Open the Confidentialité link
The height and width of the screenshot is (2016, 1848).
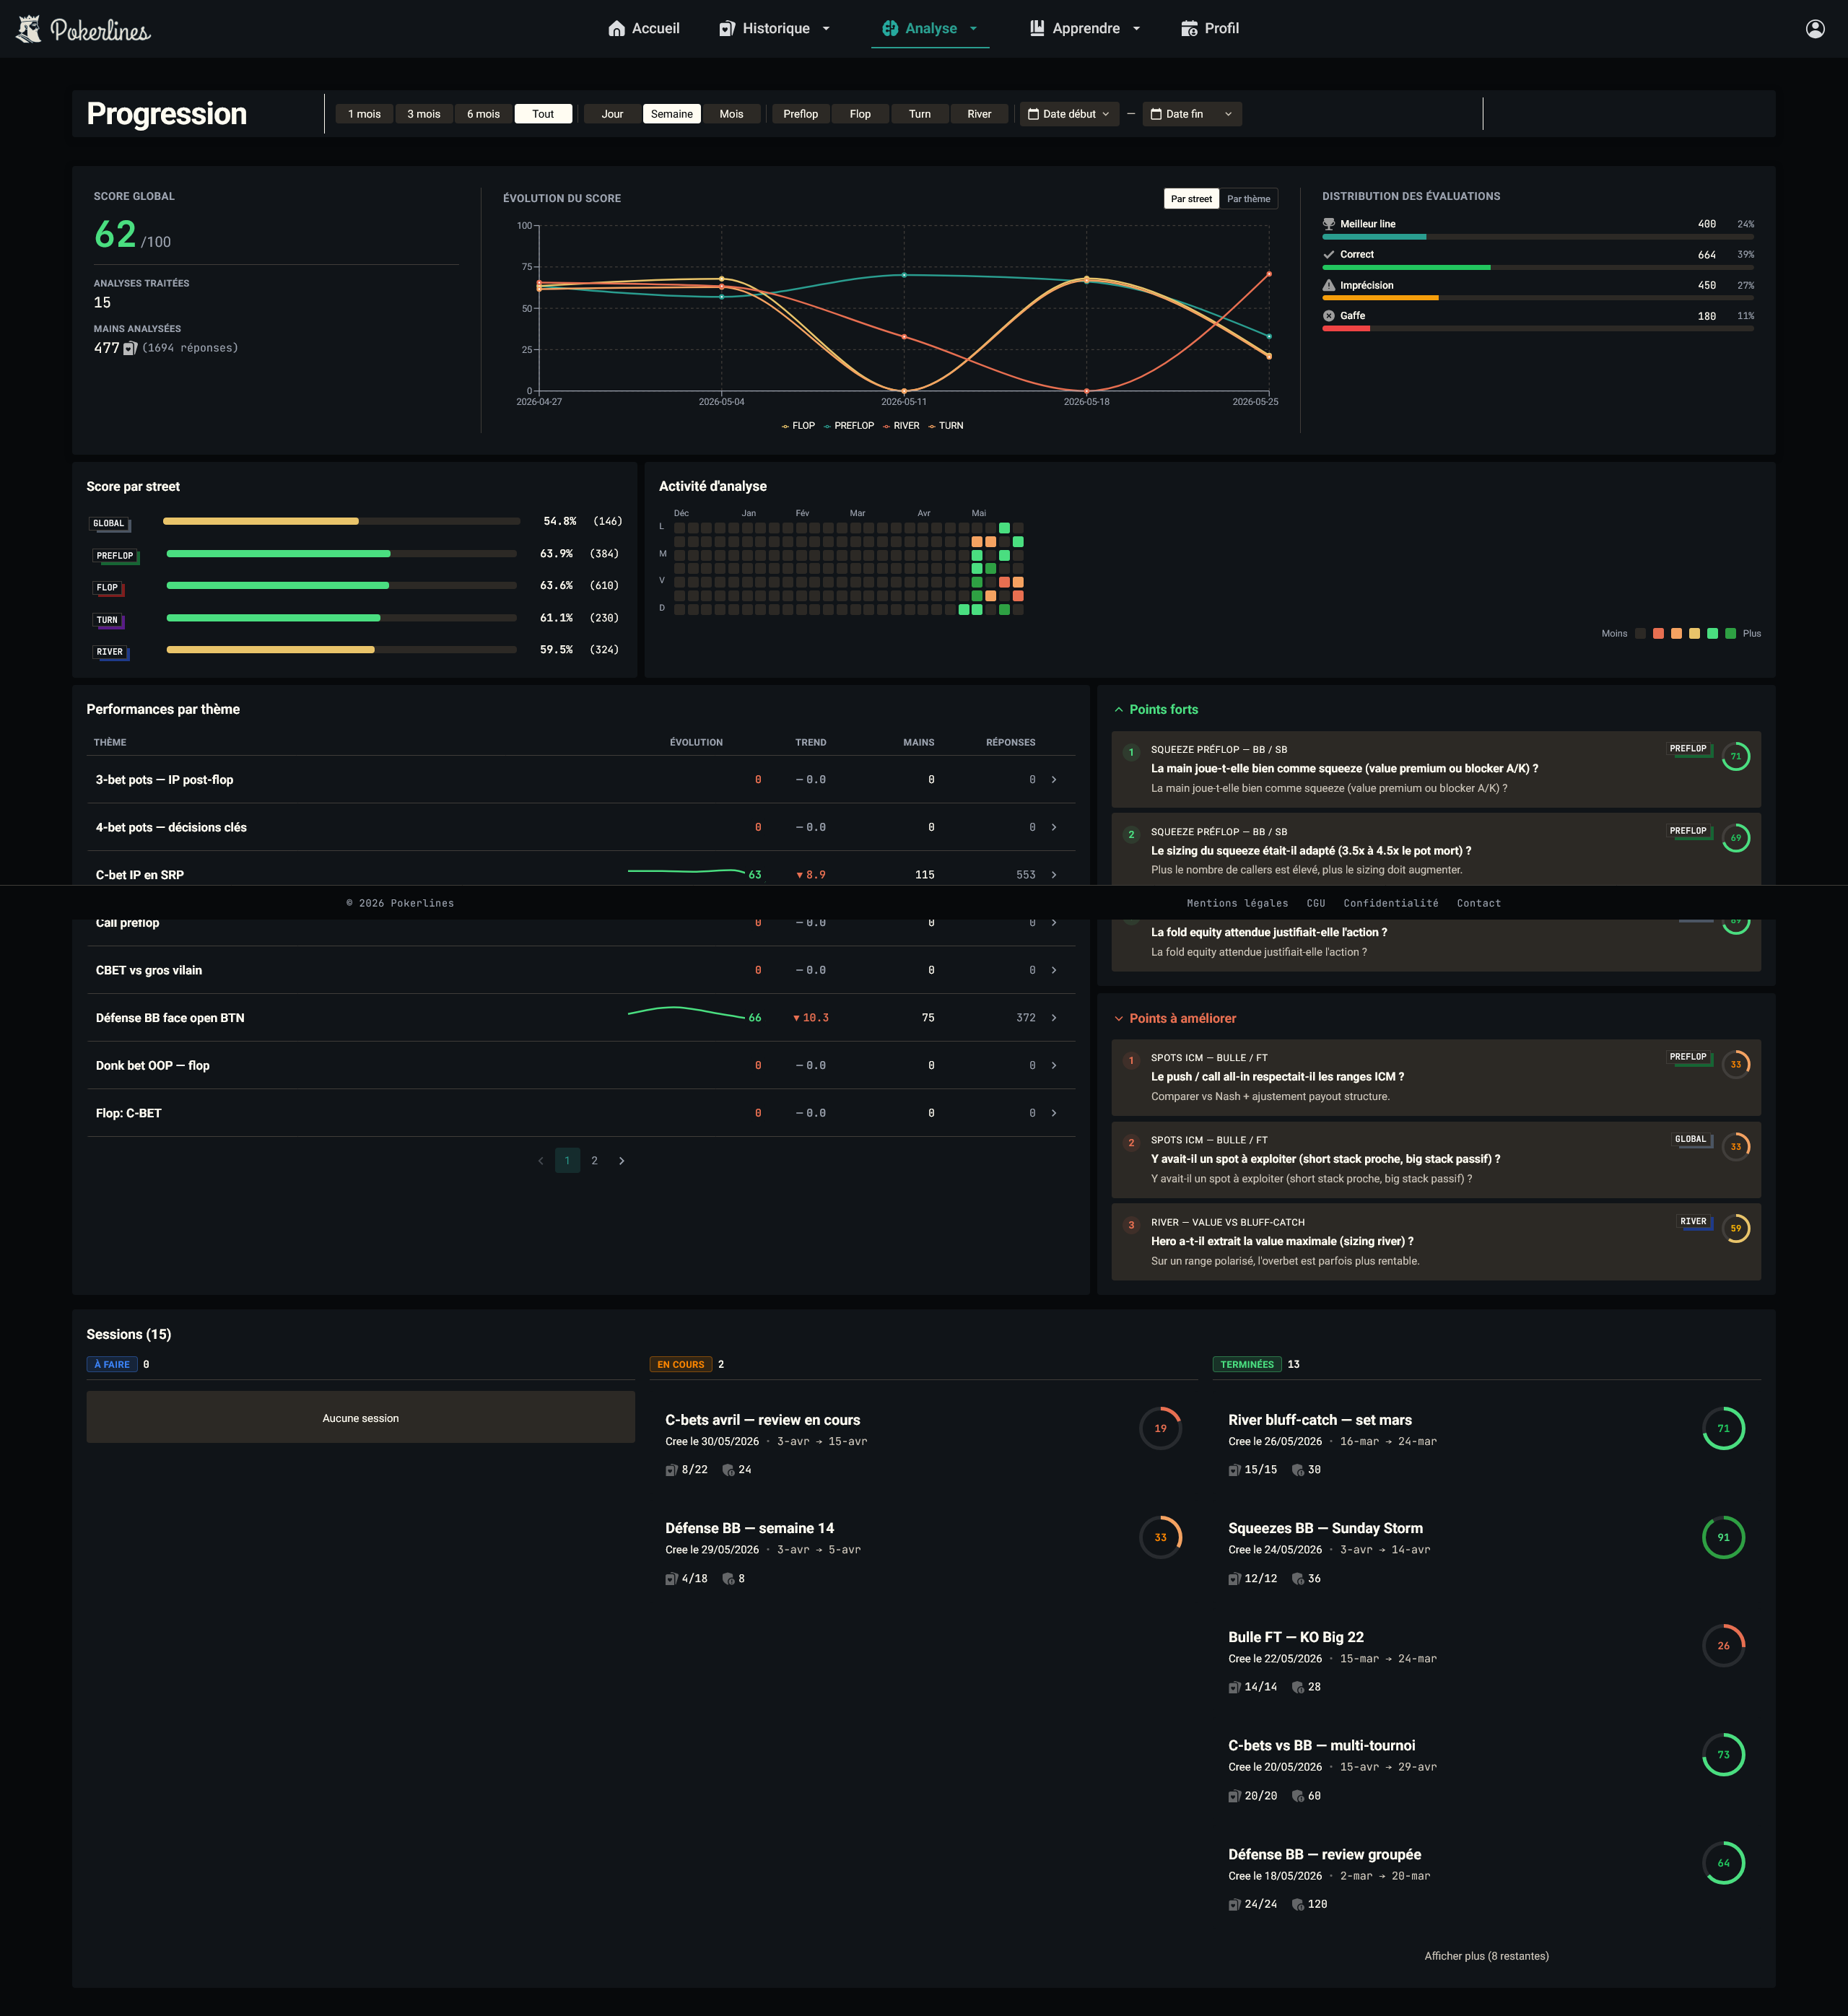pyautogui.click(x=1391, y=904)
